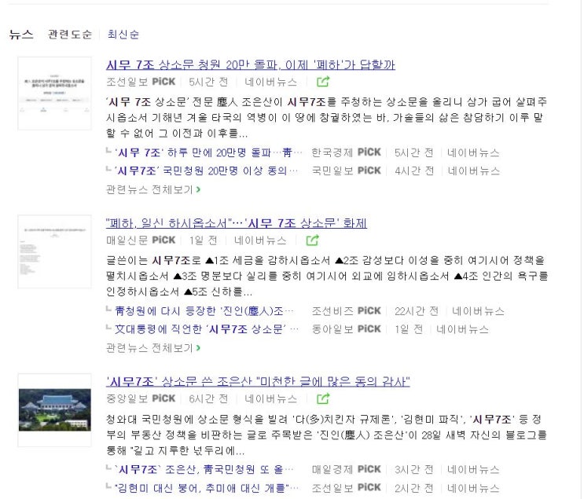Open 네이버뉴스 link beside 동아일보 PiCK
This screenshot has height=499, width=584.
click(462, 329)
